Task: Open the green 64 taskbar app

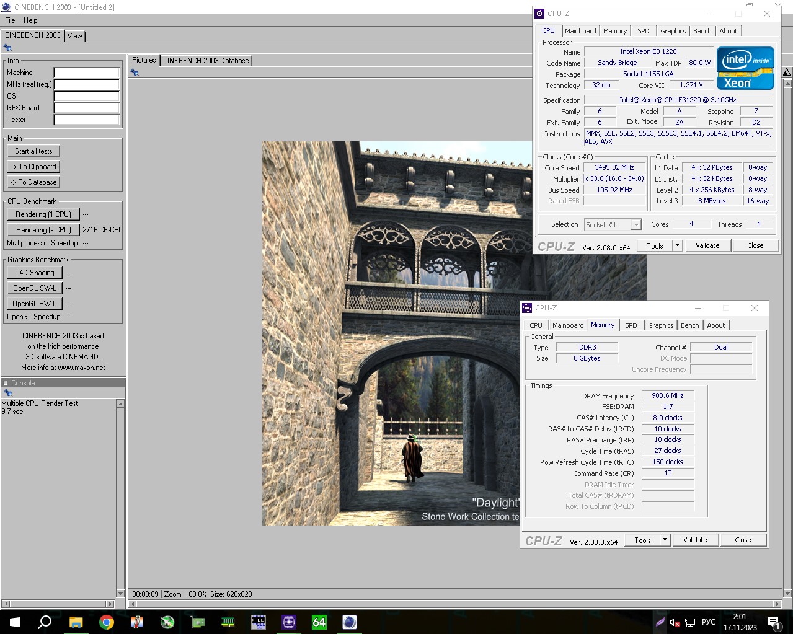Action: tap(319, 622)
